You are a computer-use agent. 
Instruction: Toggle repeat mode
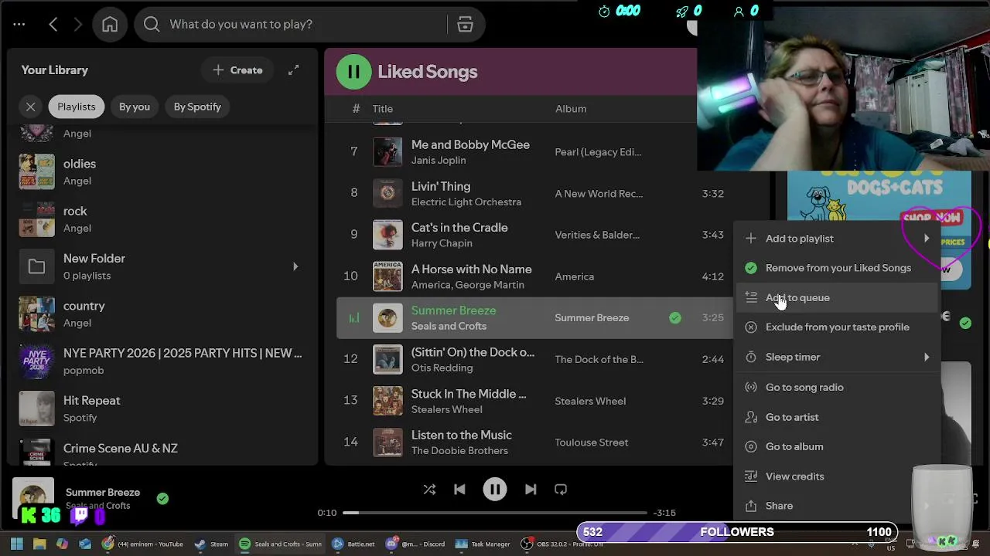pos(561,490)
